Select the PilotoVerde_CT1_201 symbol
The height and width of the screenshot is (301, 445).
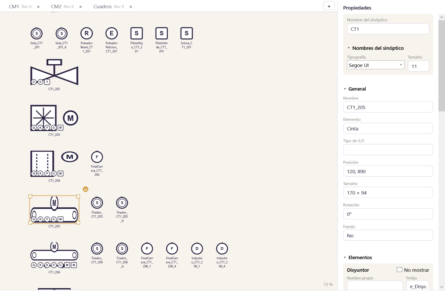(161, 33)
